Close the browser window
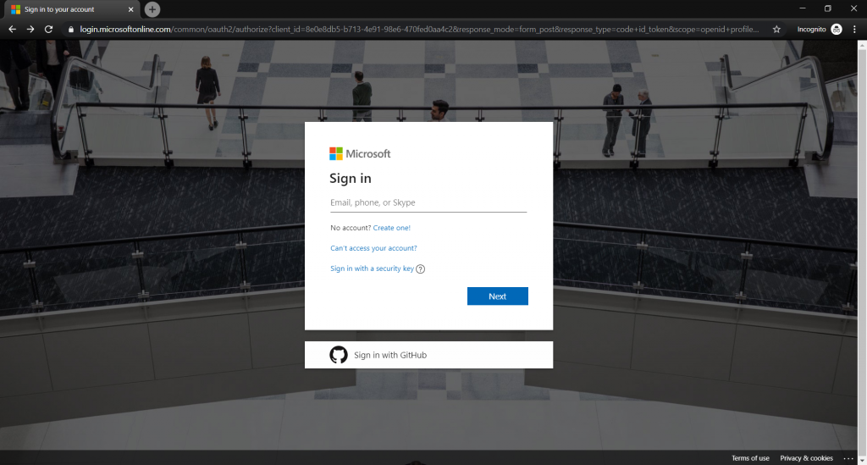The image size is (867, 465). (x=853, y=8)
